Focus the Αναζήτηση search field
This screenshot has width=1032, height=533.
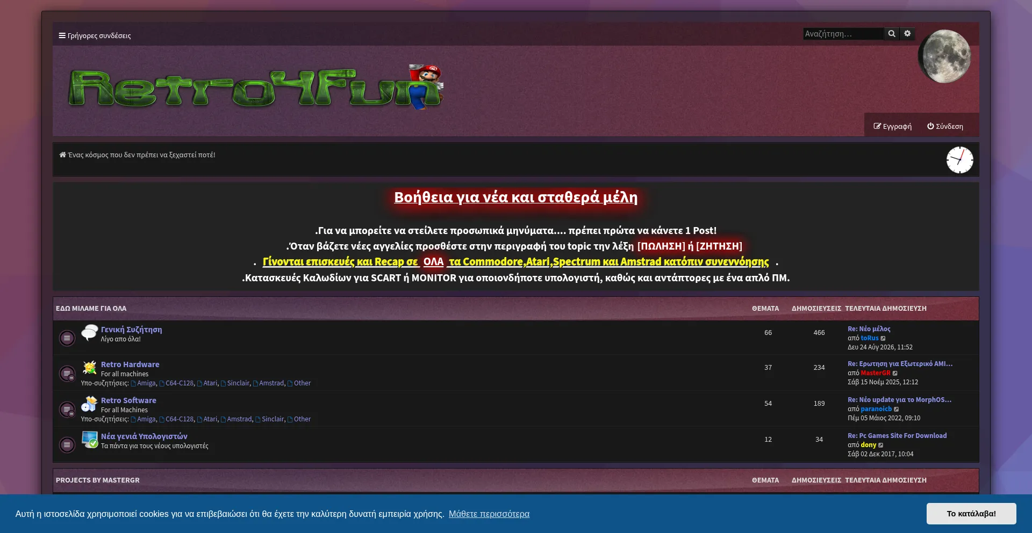click(x=843, y=34)
